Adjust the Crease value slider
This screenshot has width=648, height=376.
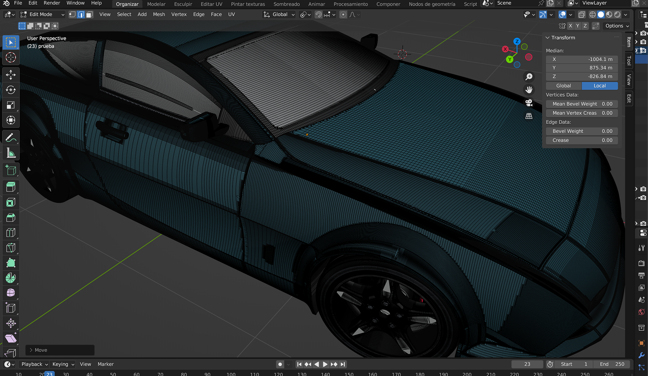coord(582,140)
